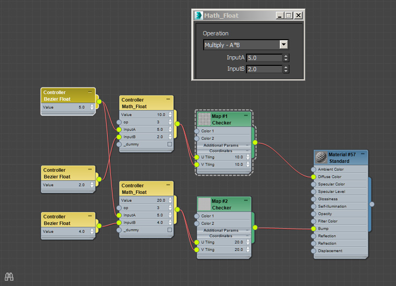Click the Map #1 Checker output socket
Viewport: 396px width, 286px height.
point(255,142)
